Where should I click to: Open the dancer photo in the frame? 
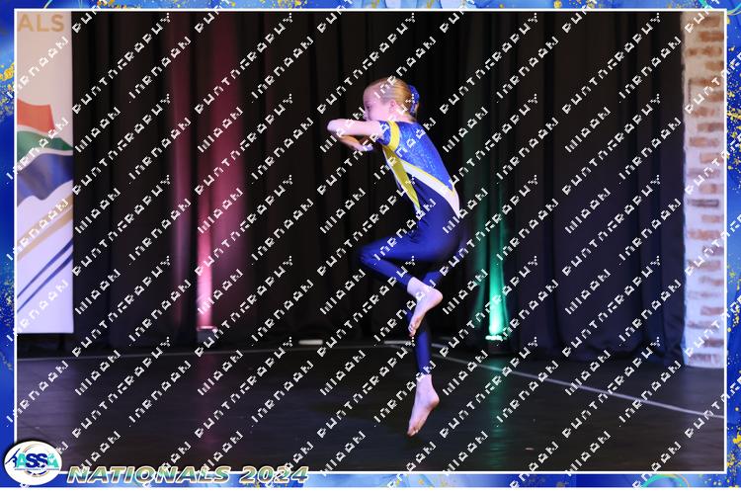[x=370, y=237]
